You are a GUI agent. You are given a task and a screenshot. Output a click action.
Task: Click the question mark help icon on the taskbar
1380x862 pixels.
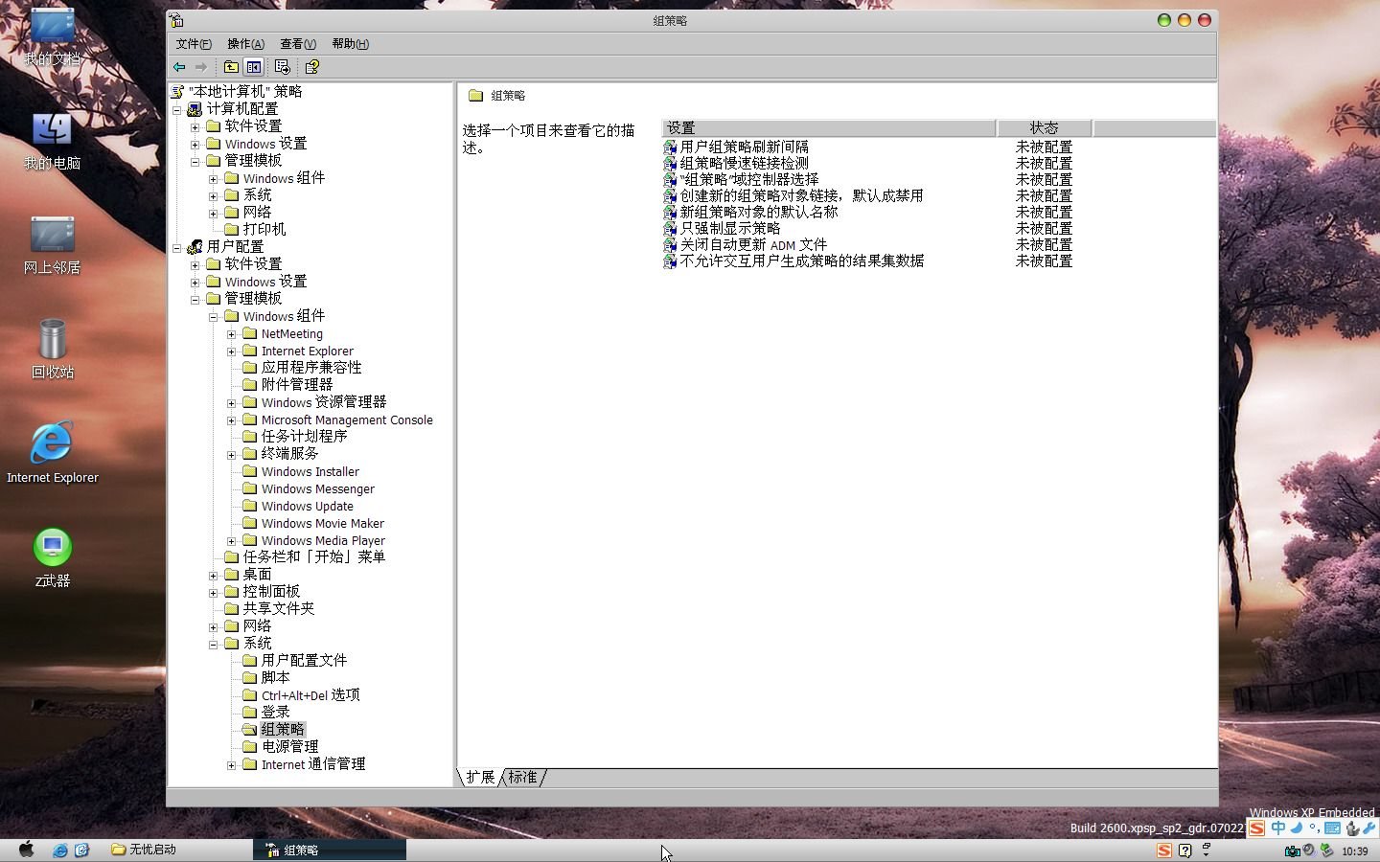point(1185,851)
